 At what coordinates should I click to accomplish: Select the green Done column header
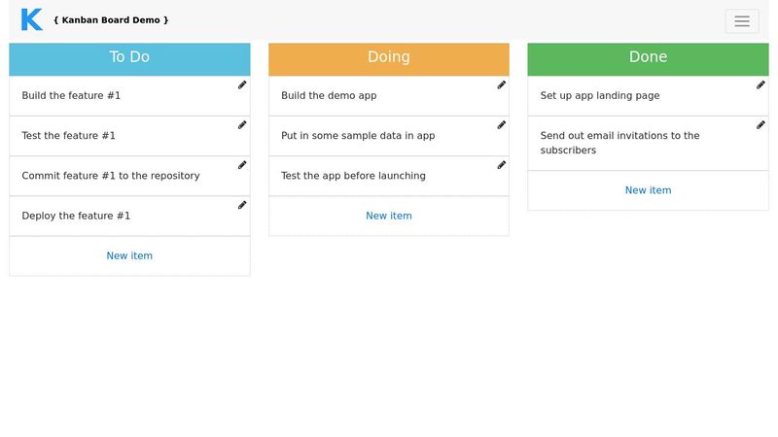648,59
